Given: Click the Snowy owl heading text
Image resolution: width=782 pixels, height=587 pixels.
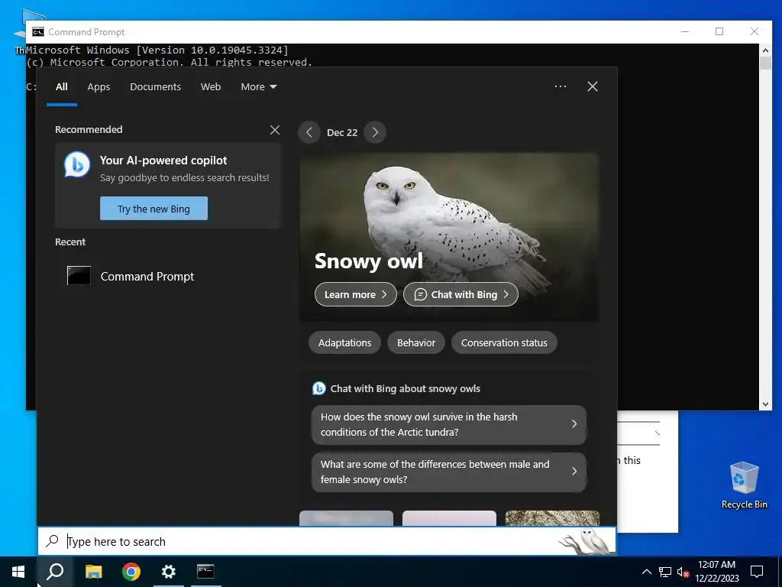Looking at the screenshot, I should [369, 261].
